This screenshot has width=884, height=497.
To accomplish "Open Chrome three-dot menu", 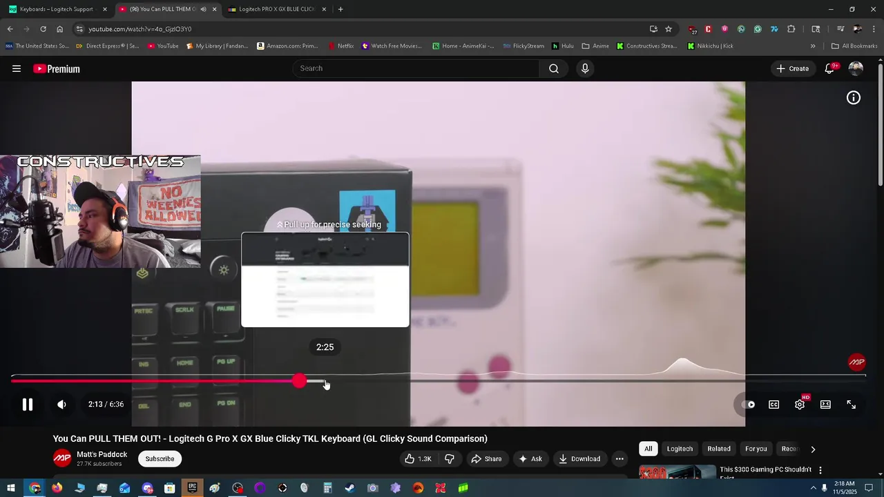I will coord(874,29).
